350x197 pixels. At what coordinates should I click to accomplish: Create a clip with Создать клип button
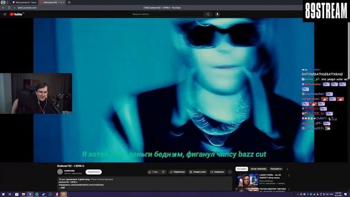(x=198, y=172)
